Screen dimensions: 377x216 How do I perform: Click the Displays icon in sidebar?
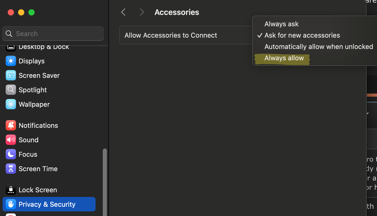11,61
